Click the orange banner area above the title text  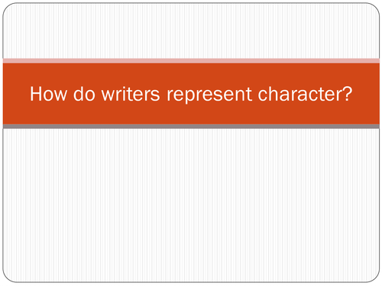tap(191, 74)
